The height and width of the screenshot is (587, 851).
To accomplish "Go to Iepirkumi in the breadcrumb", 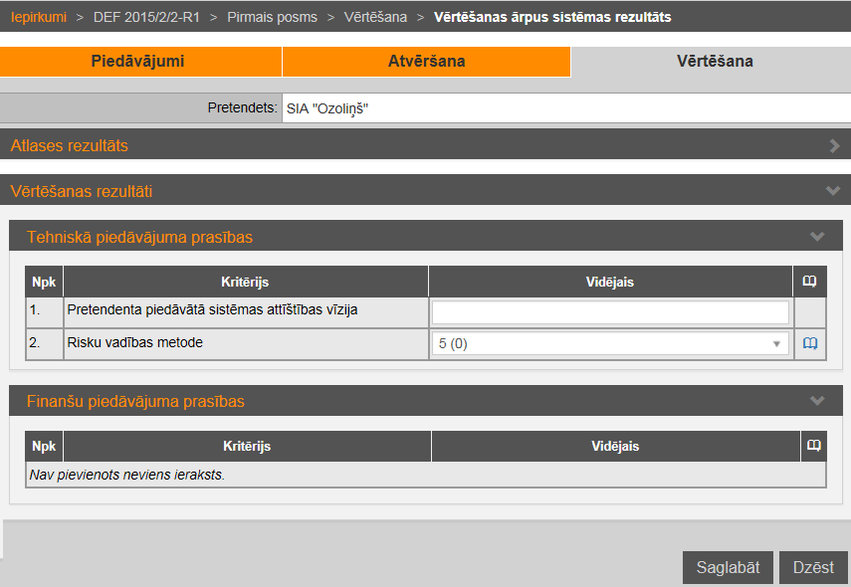I will click(38, 17).
